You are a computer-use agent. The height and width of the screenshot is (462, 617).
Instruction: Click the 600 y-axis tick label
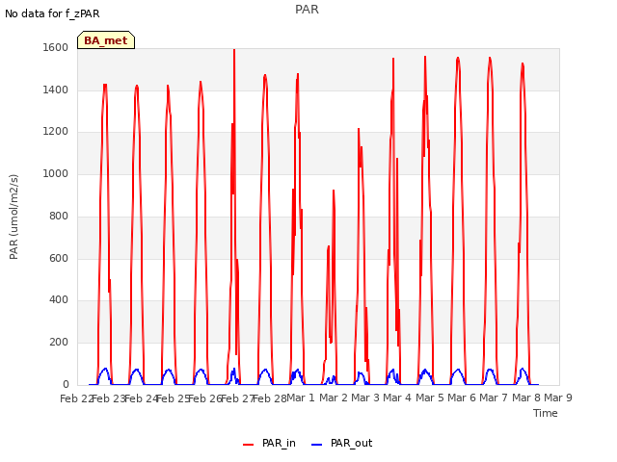coord(59,259)
